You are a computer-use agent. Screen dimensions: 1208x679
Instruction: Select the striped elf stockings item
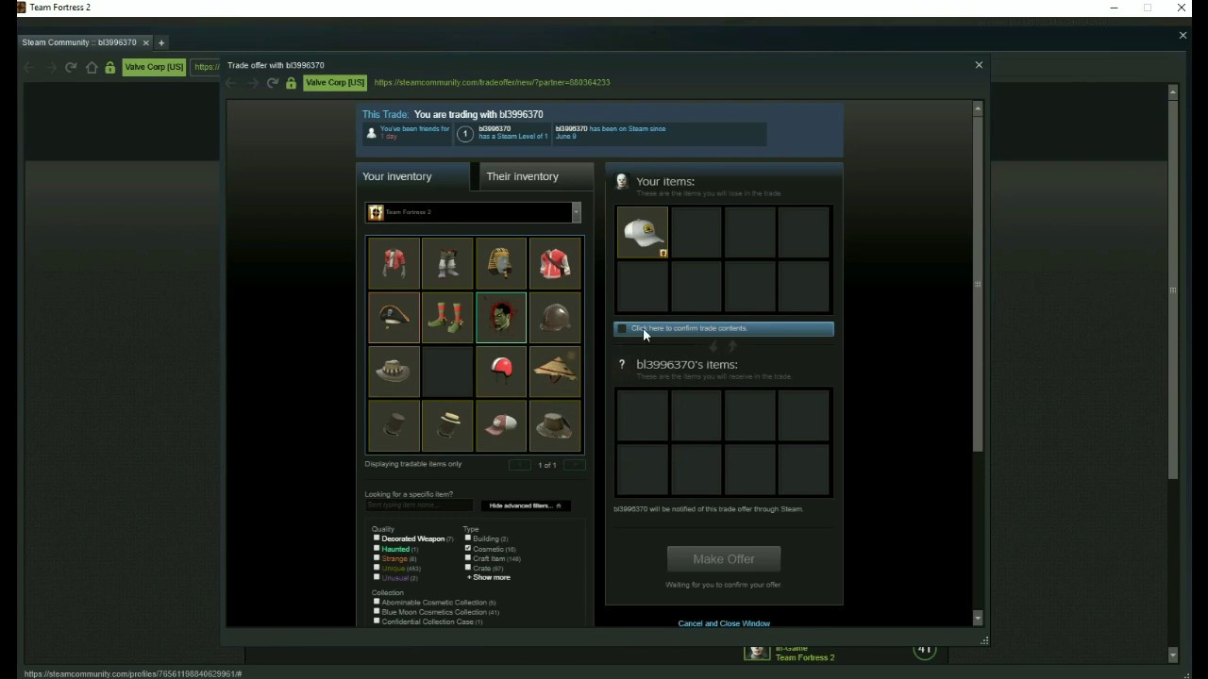(x=447, y=317)
